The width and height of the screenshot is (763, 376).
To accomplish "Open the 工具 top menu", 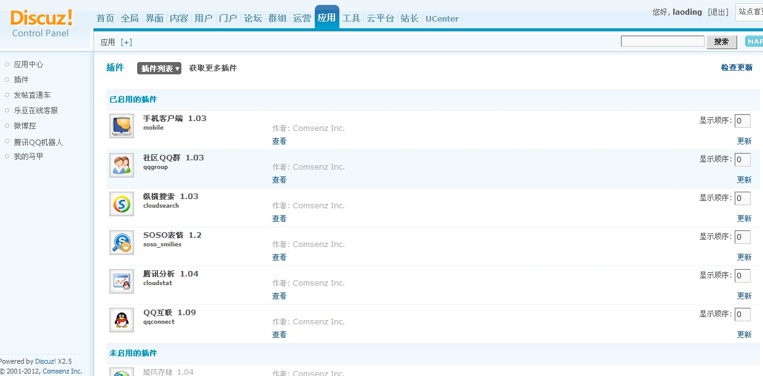I will [x=351, y=18].
